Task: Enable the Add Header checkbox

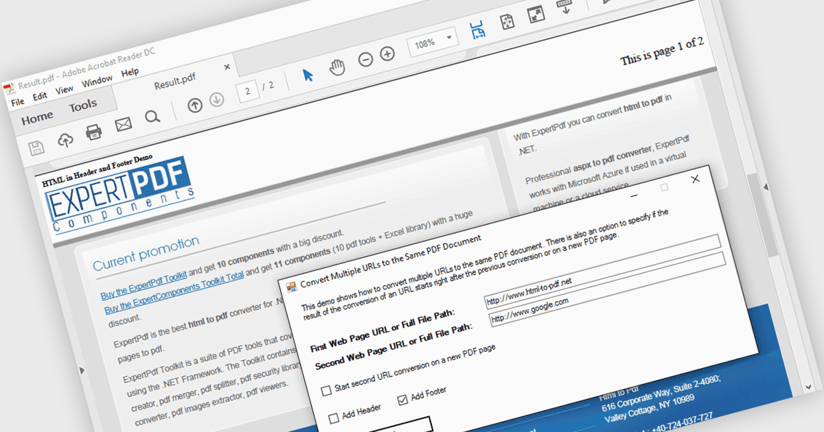Action: coord(334,418)
